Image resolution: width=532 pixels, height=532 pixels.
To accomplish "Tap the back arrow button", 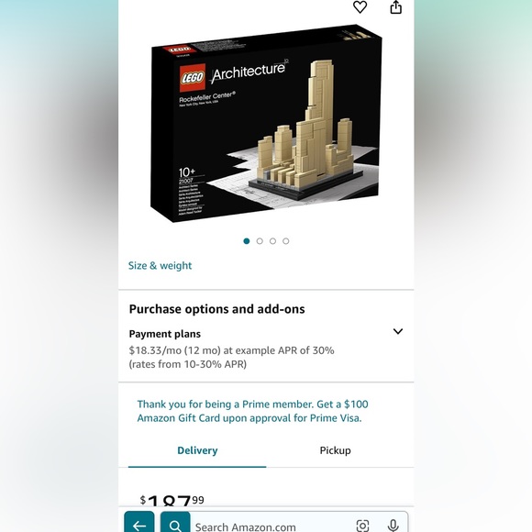I will coord(139,523).
